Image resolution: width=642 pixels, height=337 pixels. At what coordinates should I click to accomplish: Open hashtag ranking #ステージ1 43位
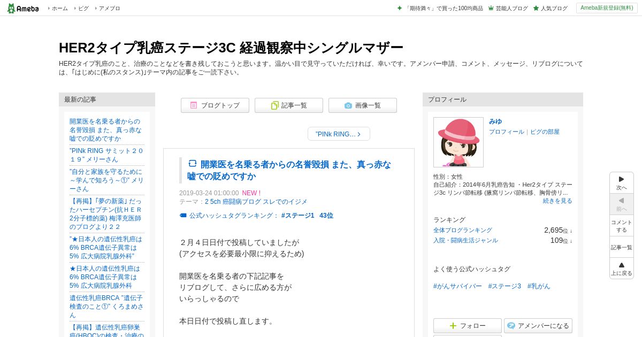(x=307, y=216)
